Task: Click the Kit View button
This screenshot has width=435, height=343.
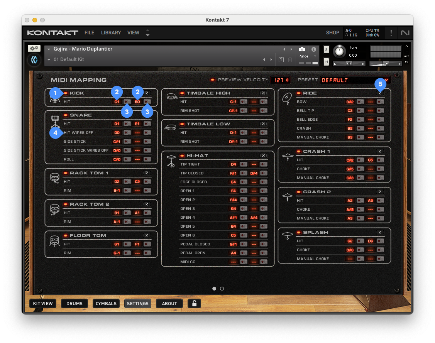Action: [x=43, y=304]
